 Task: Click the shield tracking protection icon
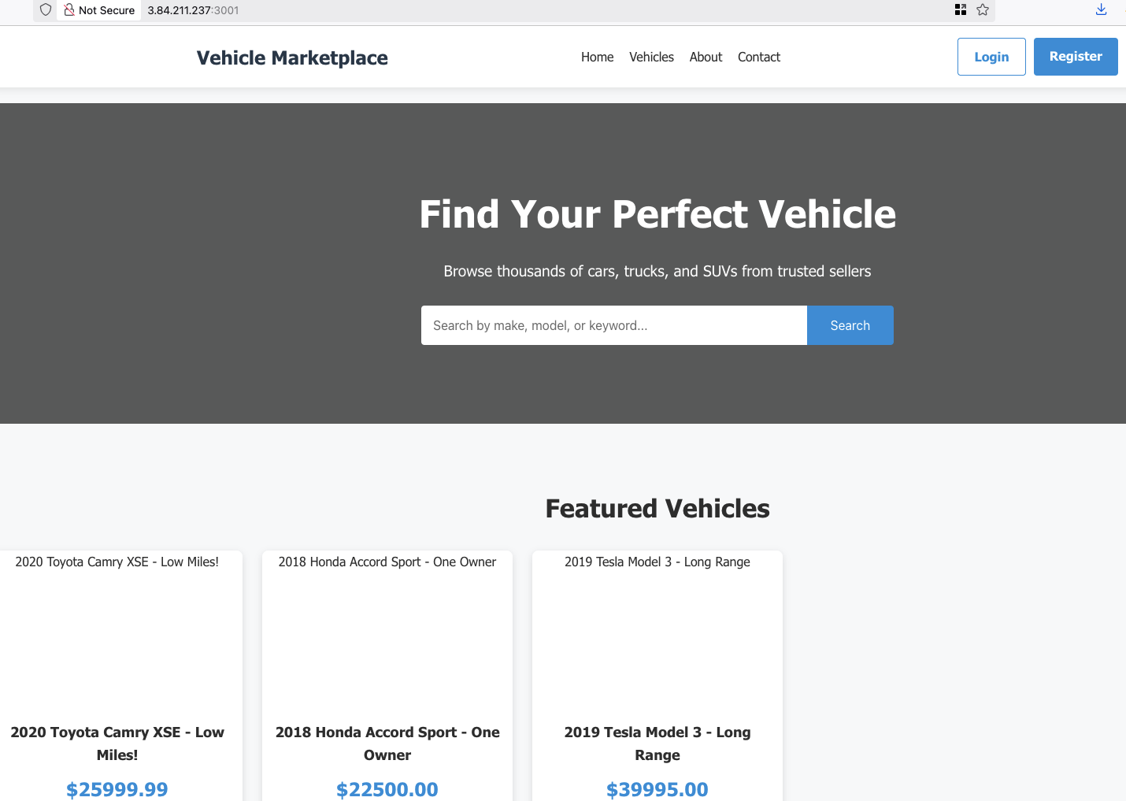pyautogui.click(x=46, y=10)
